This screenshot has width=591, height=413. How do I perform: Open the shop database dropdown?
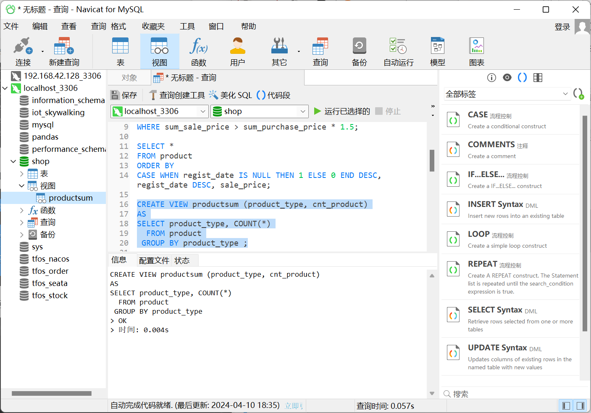coord(260,111)
